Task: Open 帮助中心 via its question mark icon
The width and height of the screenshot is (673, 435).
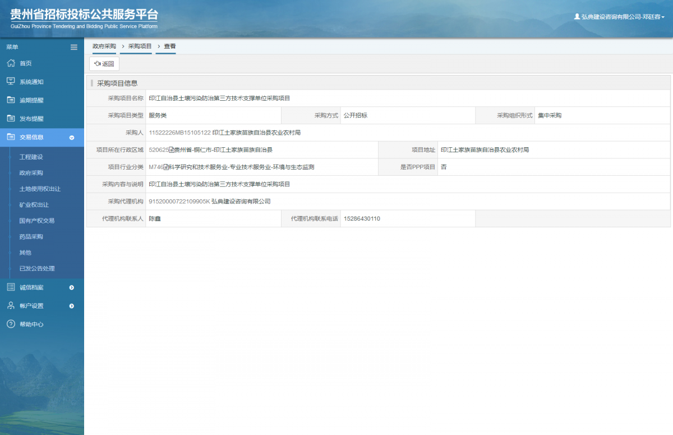Action: (10, 324)
